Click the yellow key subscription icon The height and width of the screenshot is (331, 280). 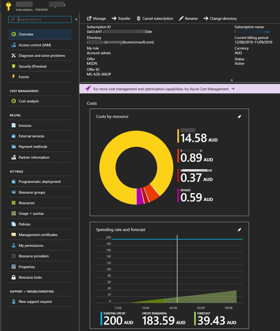pos(8,7)
